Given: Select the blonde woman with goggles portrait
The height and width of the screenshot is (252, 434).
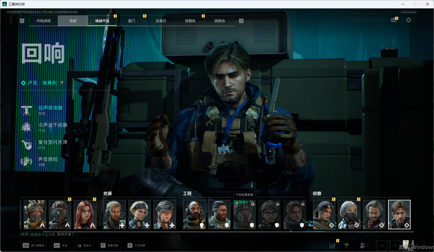Looking at the screenshot, I should (140, 215).
